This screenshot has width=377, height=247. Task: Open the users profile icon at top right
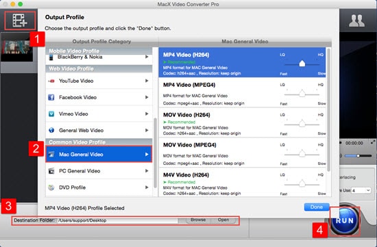[357, 21]
